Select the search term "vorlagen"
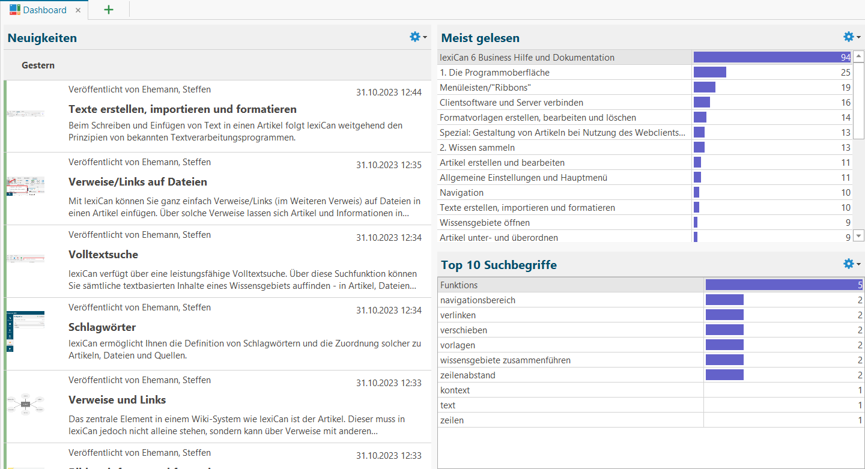865x469 pixels. pyautogui.click(x=651, y=345)
